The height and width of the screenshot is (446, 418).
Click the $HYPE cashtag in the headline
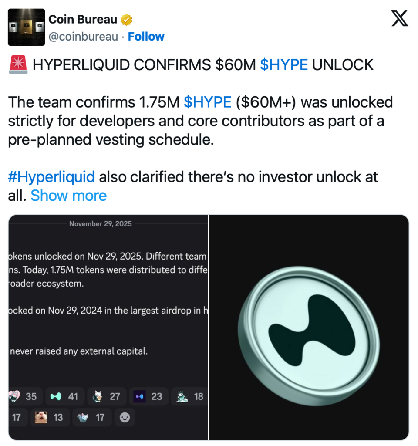click(283, 64)
